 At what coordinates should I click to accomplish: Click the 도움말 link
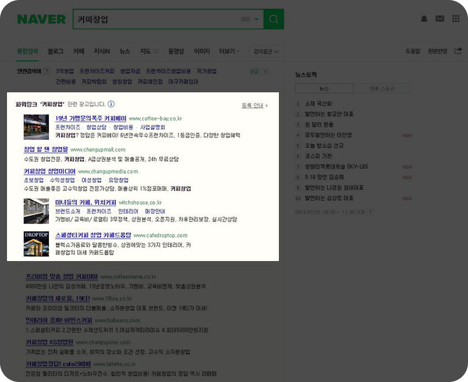[413, 51]
